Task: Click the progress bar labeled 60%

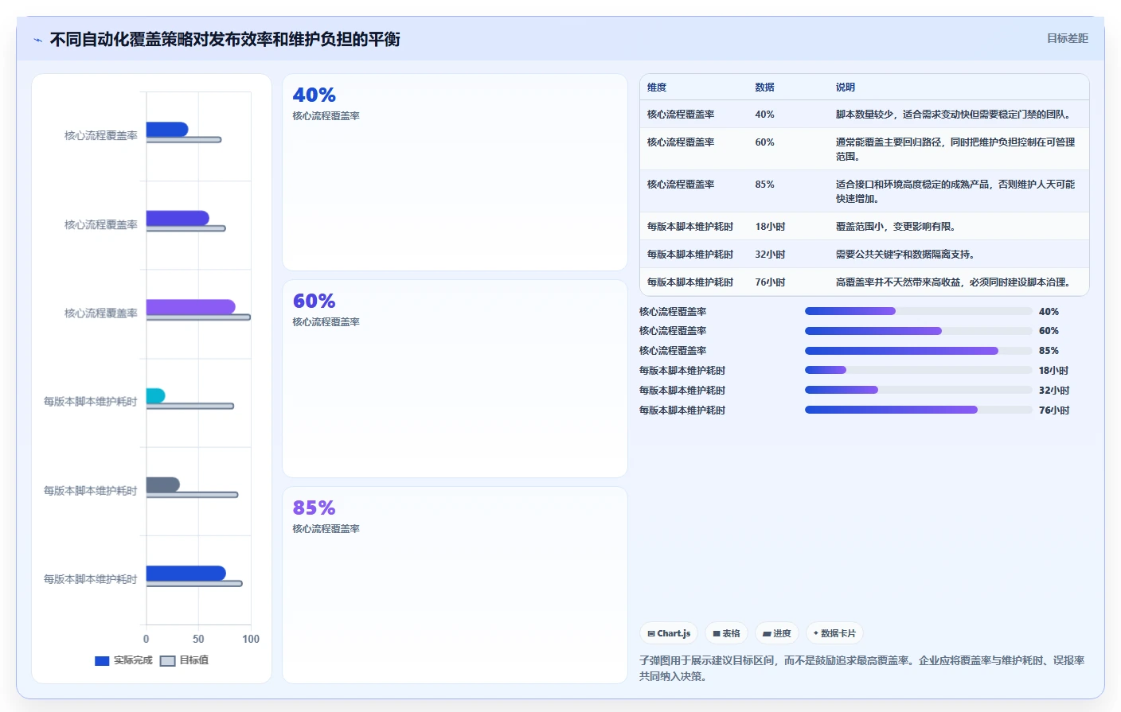Action: point(918,331)
